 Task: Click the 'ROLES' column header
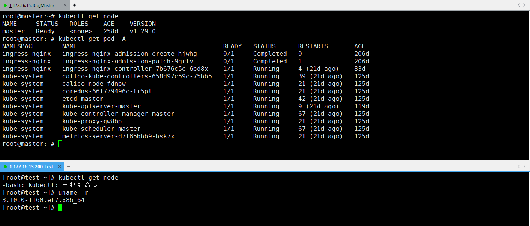79,24
